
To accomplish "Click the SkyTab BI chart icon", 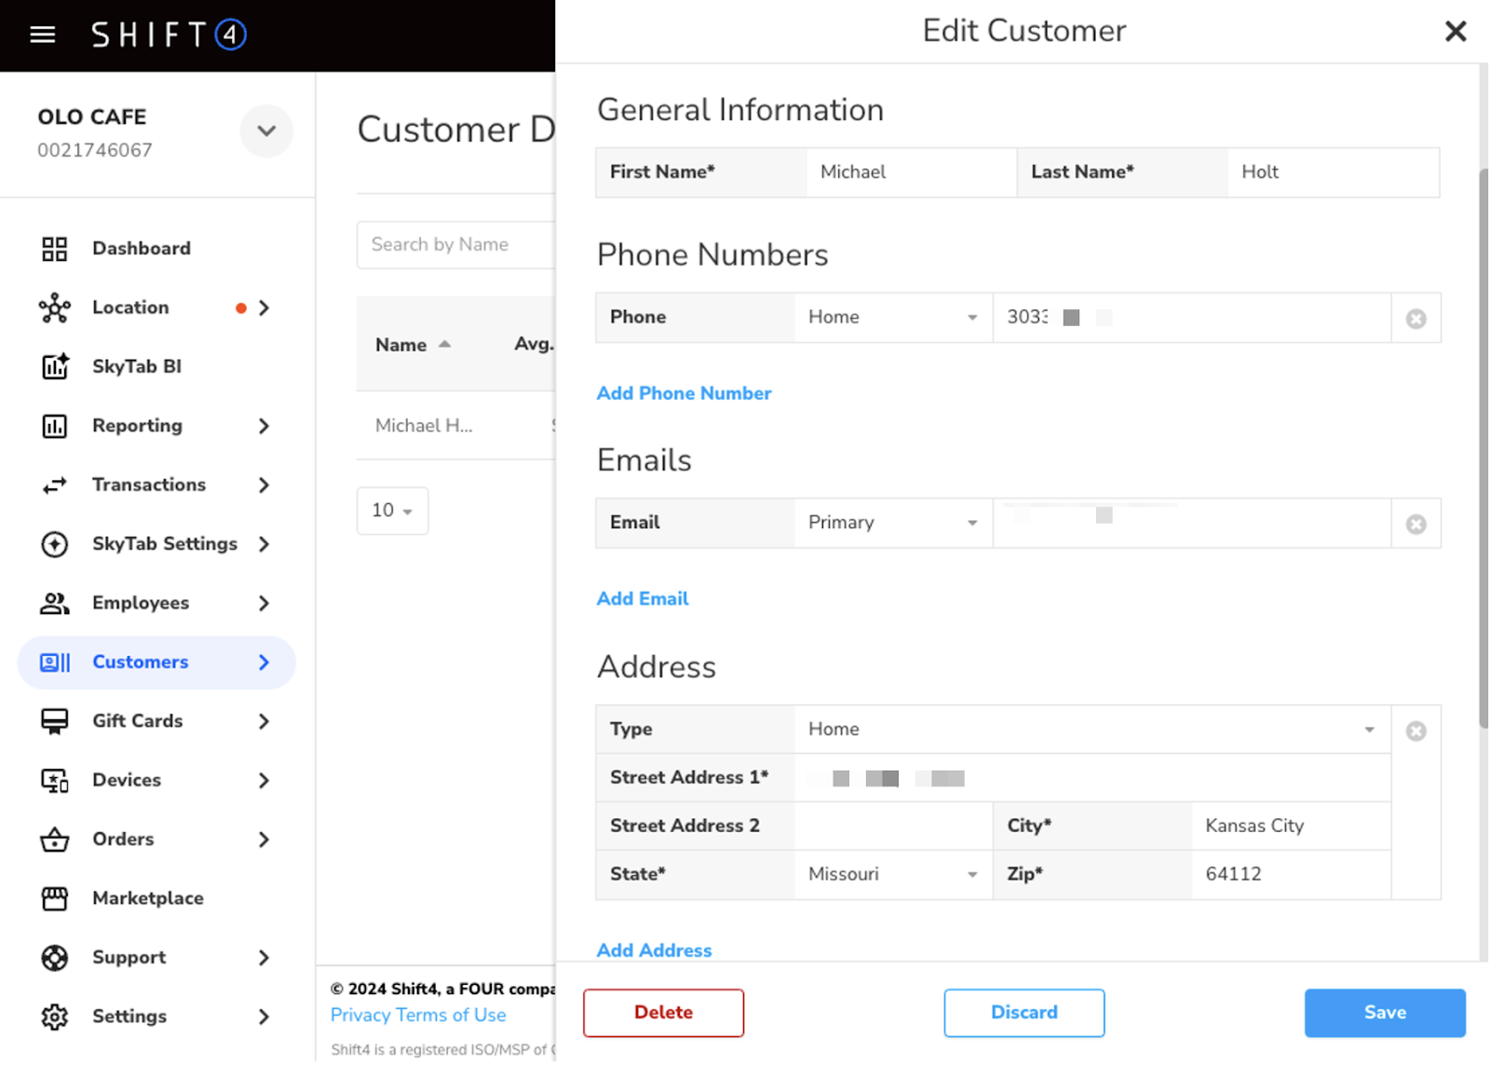I will [54, 366].
